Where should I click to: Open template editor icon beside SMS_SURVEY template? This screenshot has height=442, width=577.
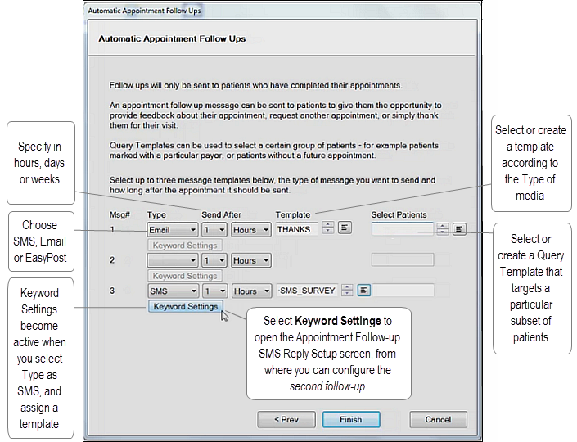point(363,291)
